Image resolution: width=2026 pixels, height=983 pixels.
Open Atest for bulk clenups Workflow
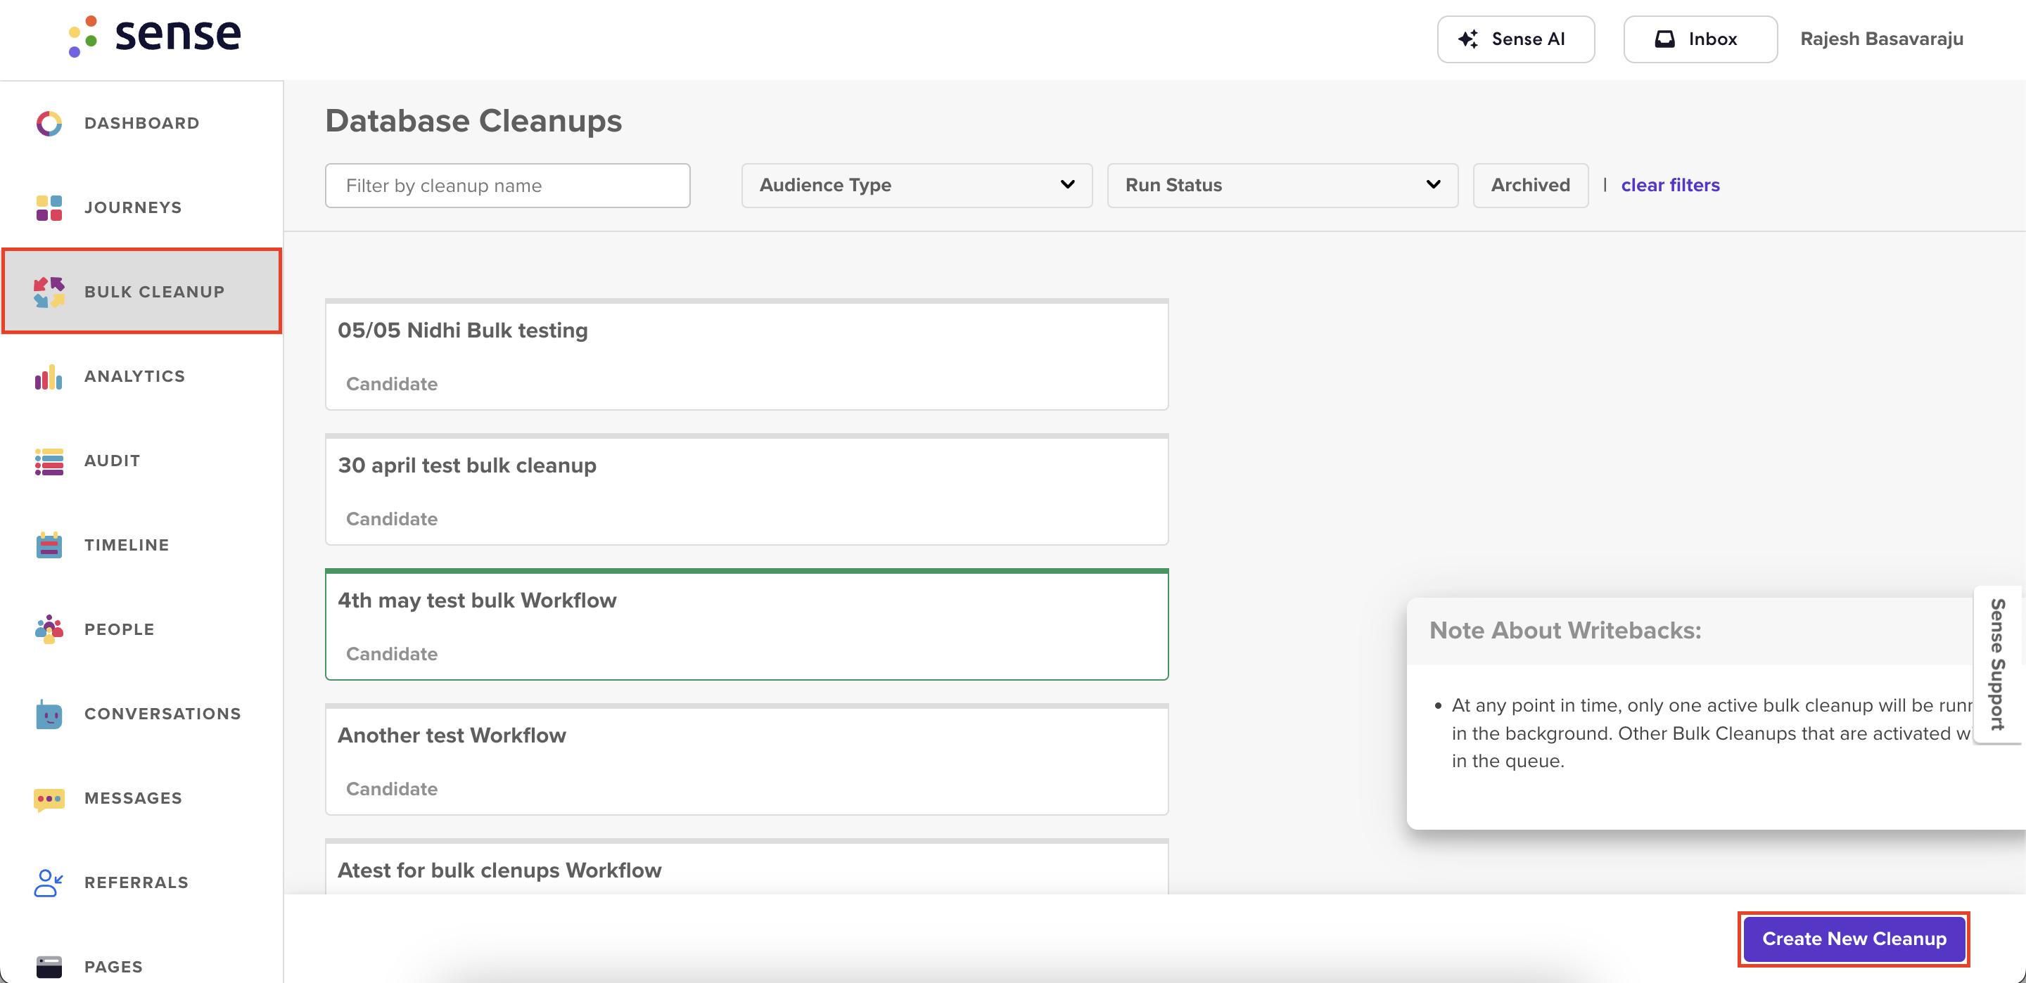(x=746, y=866)
